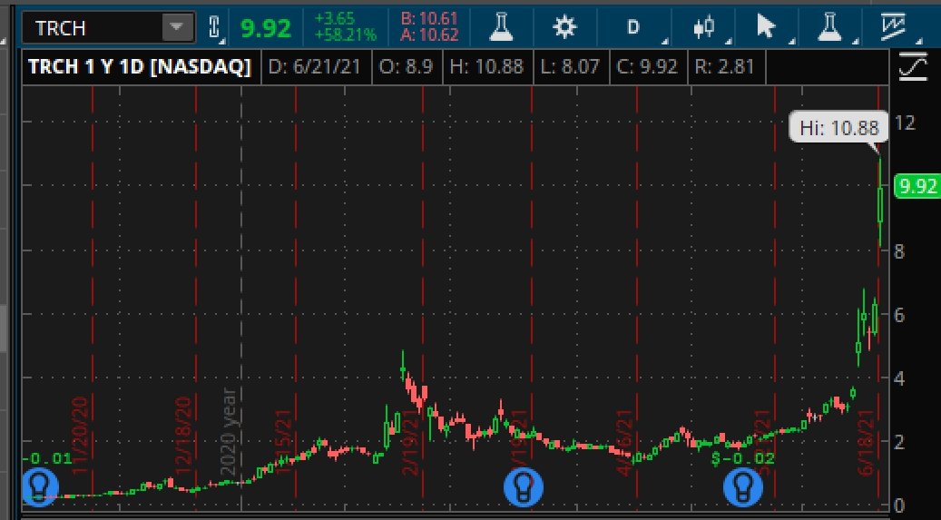Viewport: 941px width, 520px height.
Task: Click the TRCH 1 Y 1D [NASDAQ] label
Action: point(140,66)
